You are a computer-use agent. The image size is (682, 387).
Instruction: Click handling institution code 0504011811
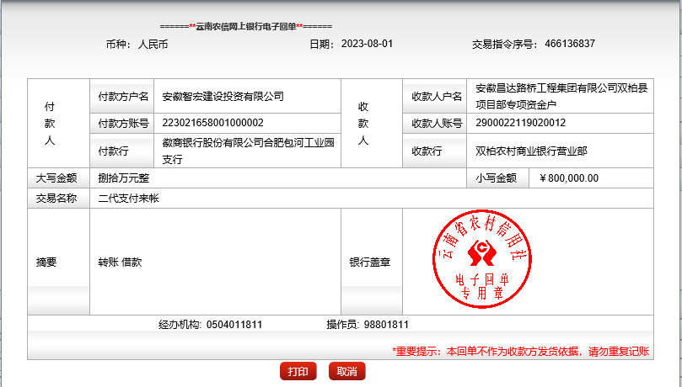234,325
